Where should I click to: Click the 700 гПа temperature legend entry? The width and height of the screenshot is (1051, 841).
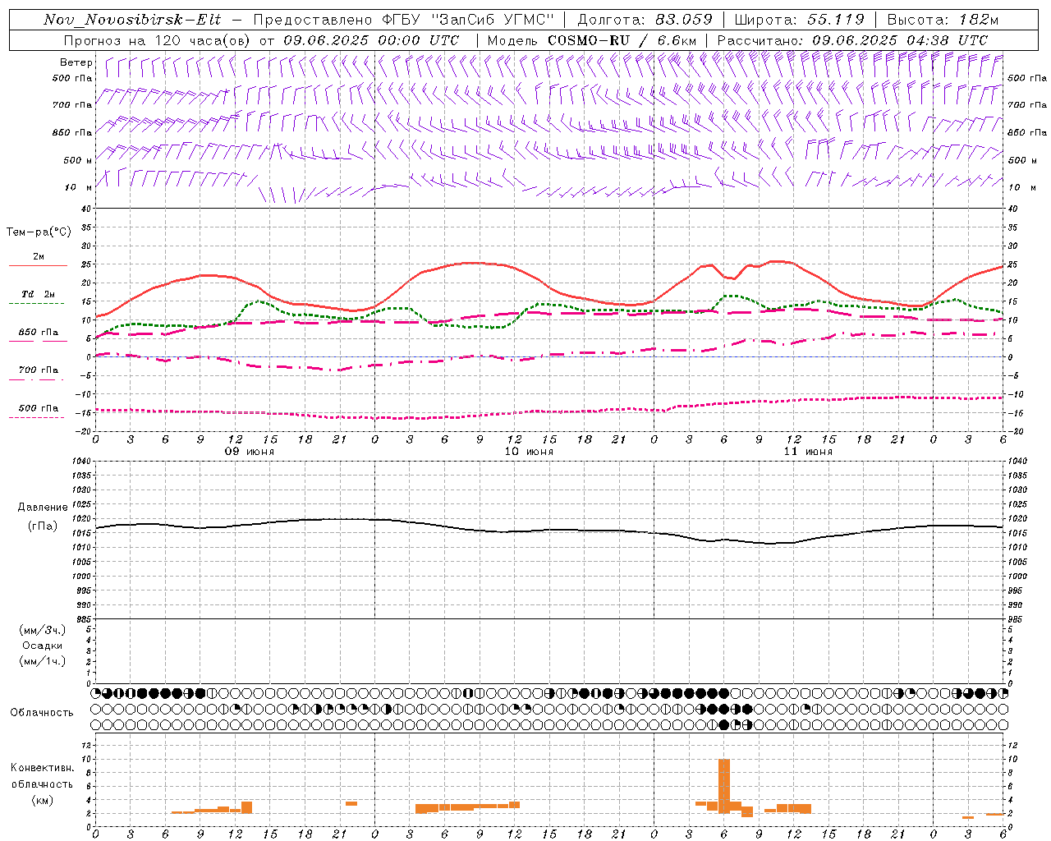[x=39, y=370]
